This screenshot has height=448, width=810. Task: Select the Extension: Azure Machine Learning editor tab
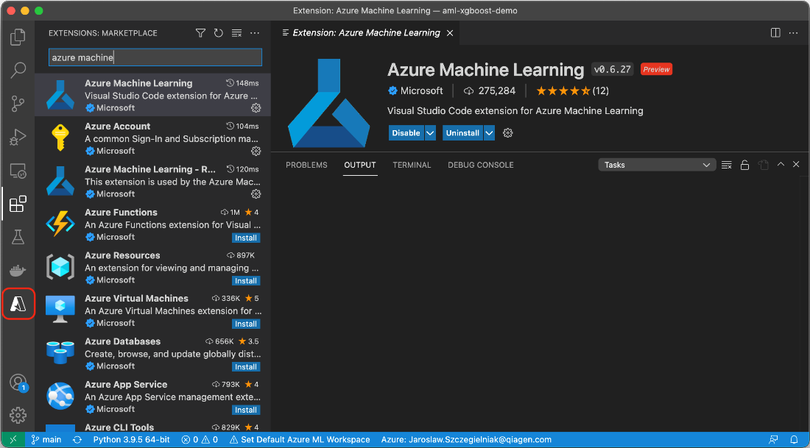pos(366,33)
